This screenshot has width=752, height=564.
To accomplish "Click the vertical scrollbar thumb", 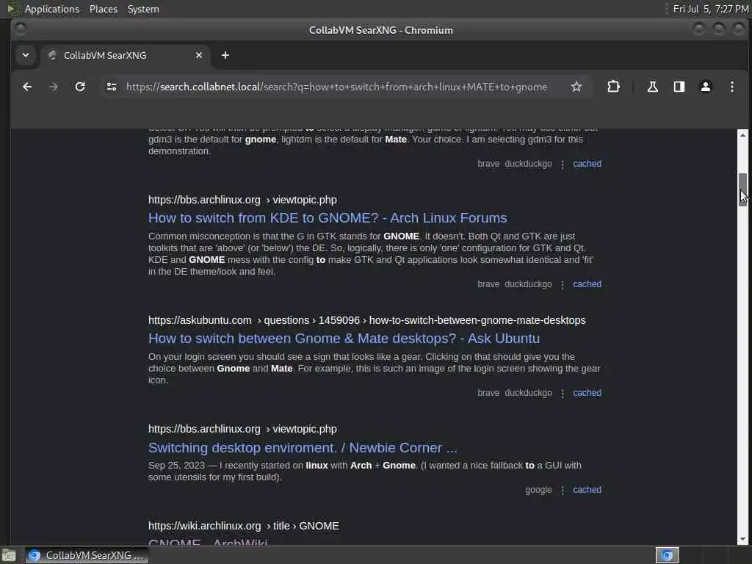I will click(x=743, y=190).
